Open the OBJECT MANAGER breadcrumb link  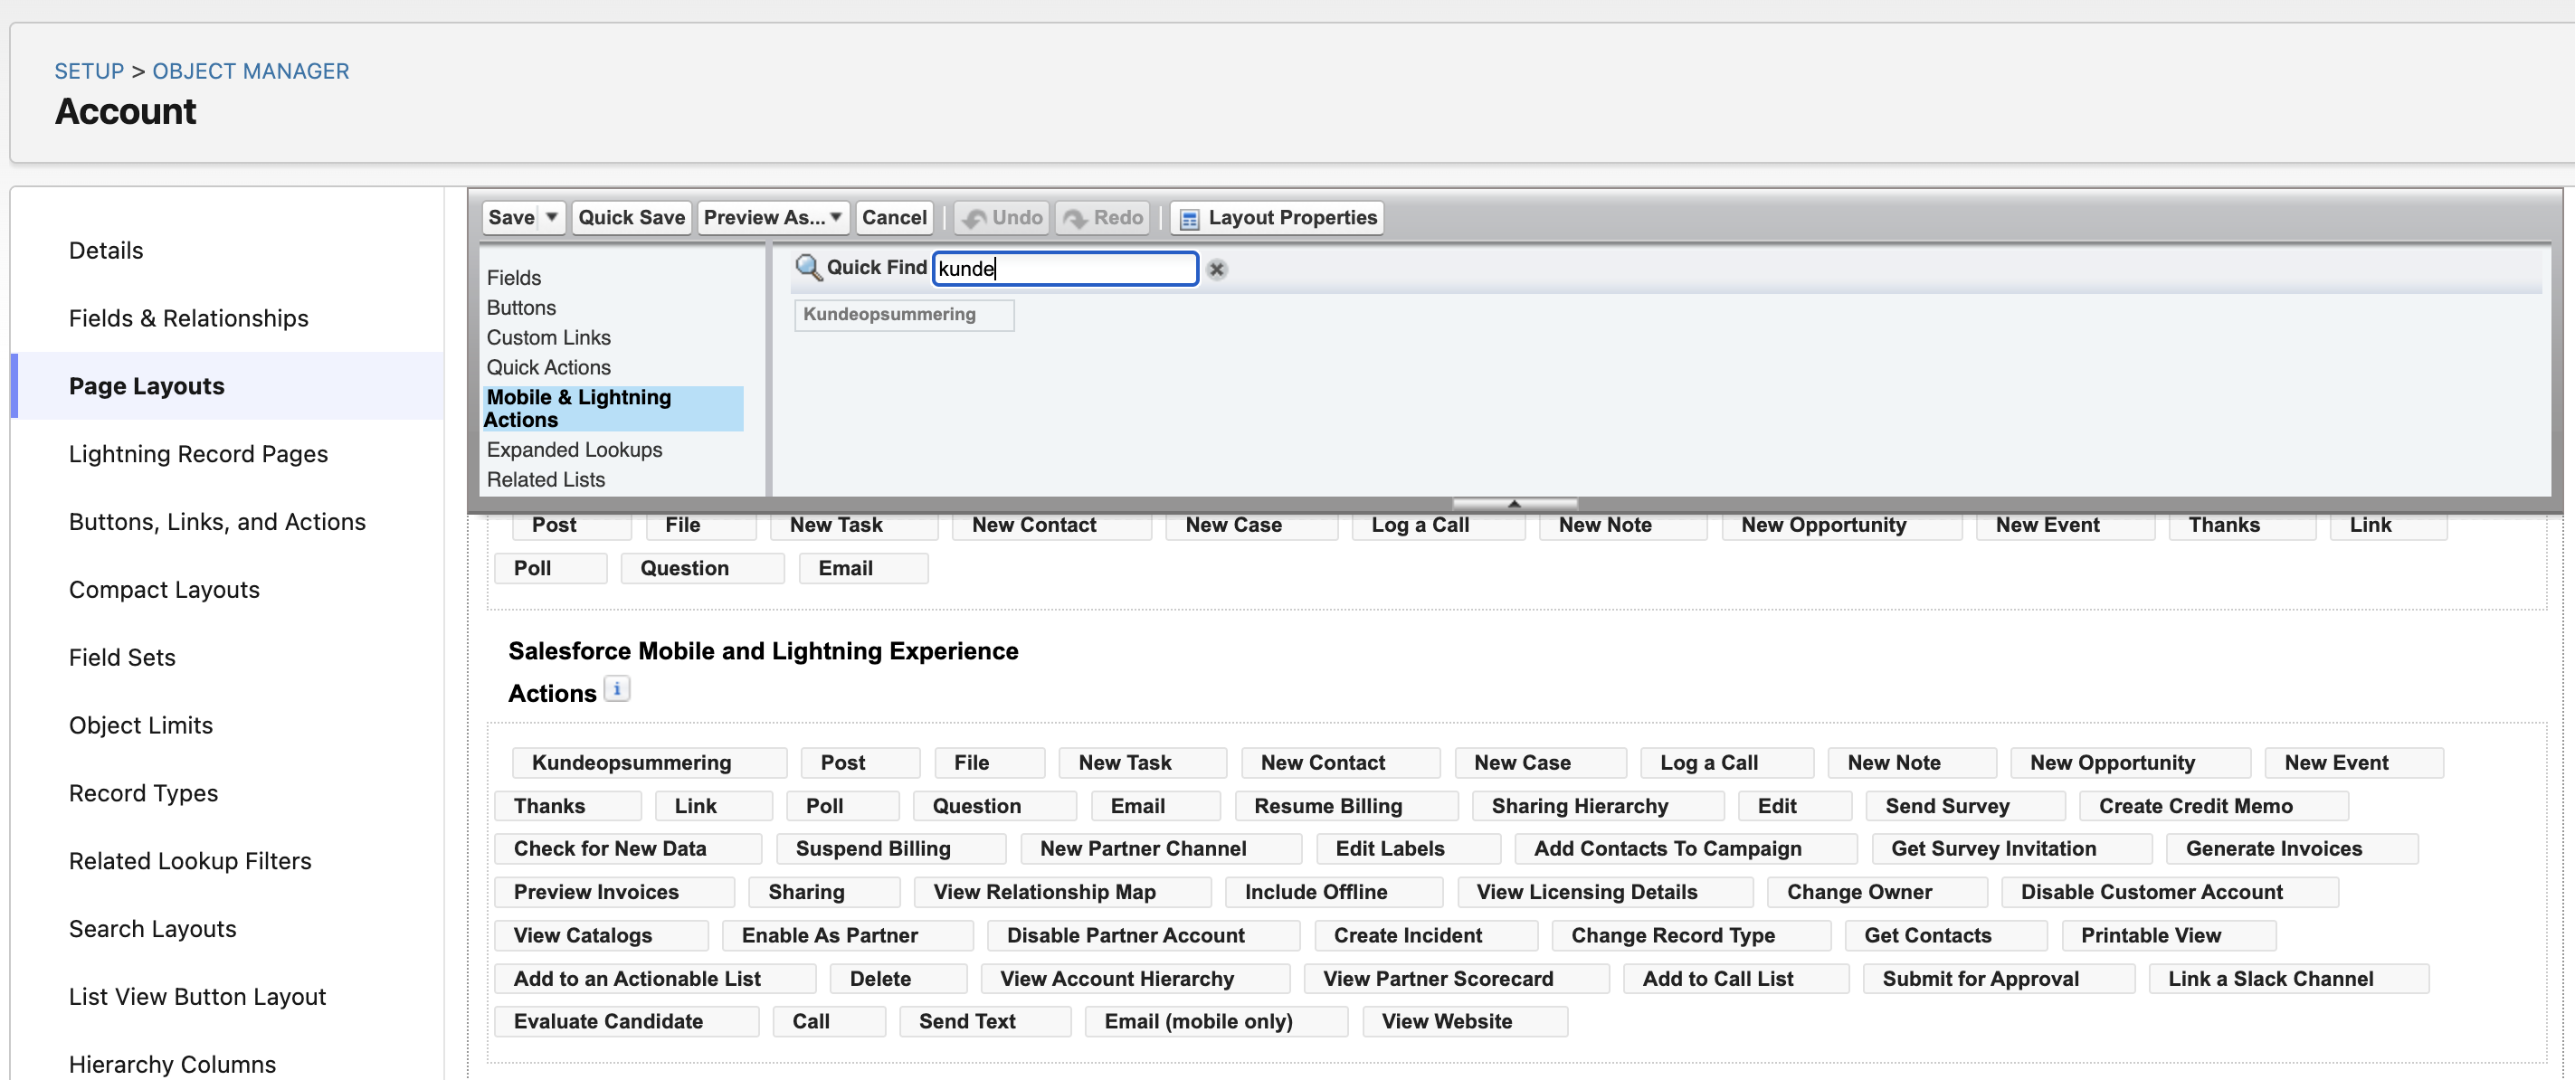(250, 70)
